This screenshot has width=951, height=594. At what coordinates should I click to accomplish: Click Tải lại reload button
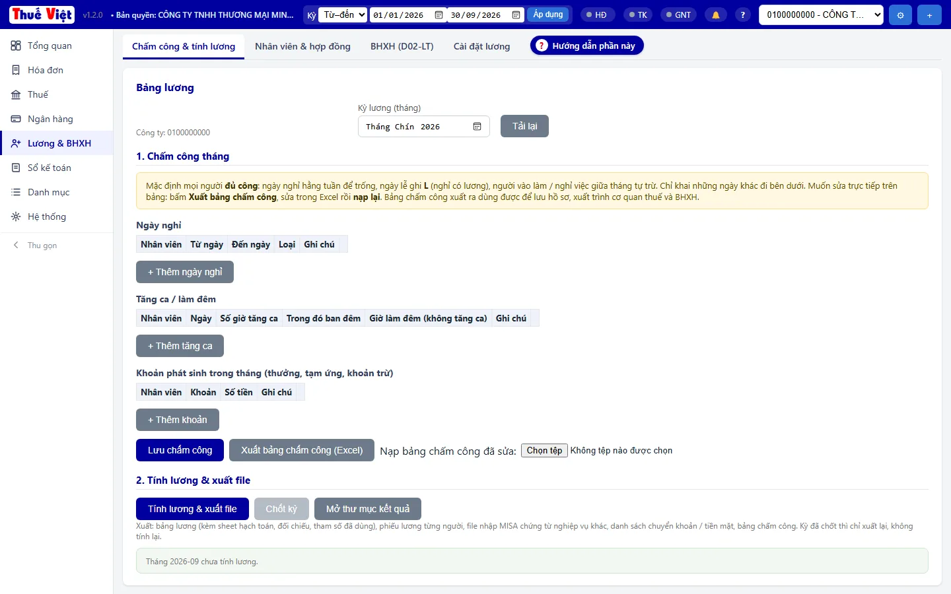pos(524,126)
